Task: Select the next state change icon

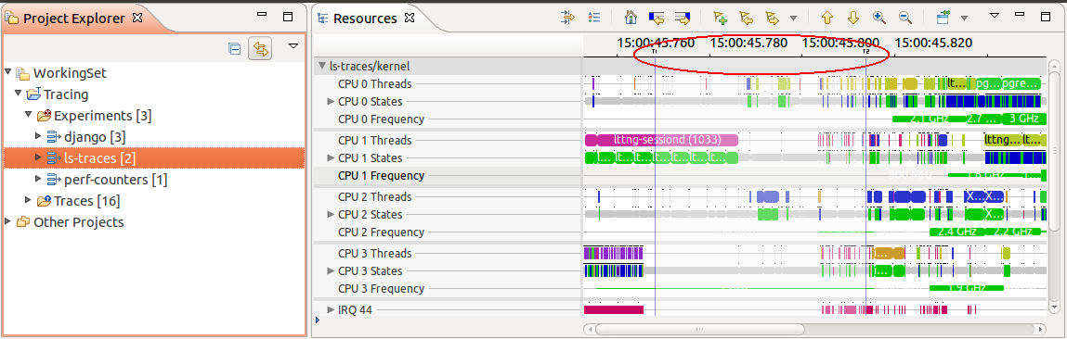Action: (683, 18)
